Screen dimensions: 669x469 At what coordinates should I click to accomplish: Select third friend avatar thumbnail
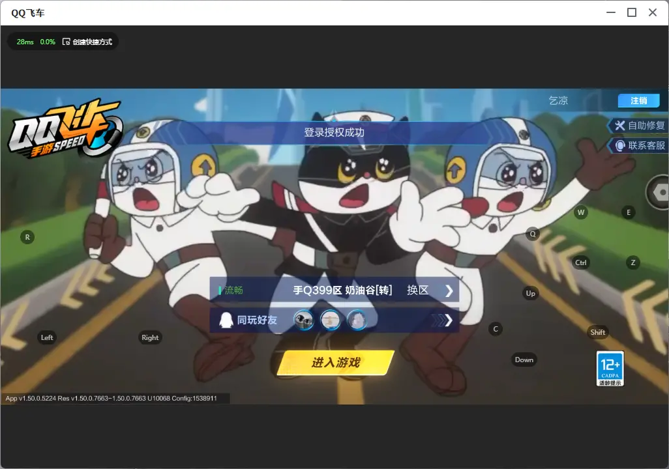pyautogui.click(x=357, y=320)
